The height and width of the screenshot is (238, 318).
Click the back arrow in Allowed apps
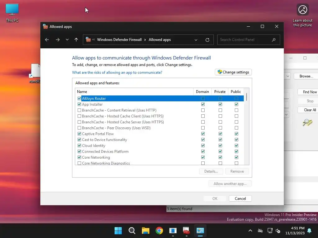47,40
